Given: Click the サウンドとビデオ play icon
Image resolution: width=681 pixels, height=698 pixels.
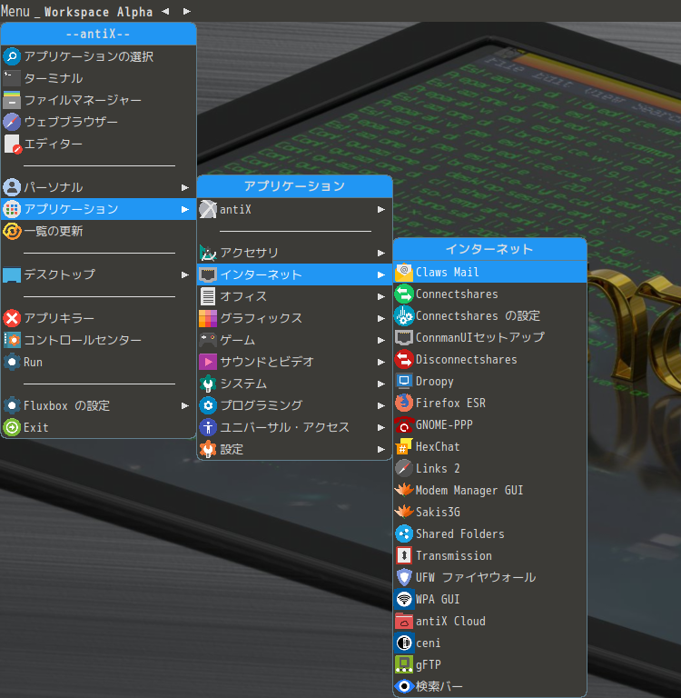Looking at the screenshot, I should pyautogui.click(x=208, y=362).
